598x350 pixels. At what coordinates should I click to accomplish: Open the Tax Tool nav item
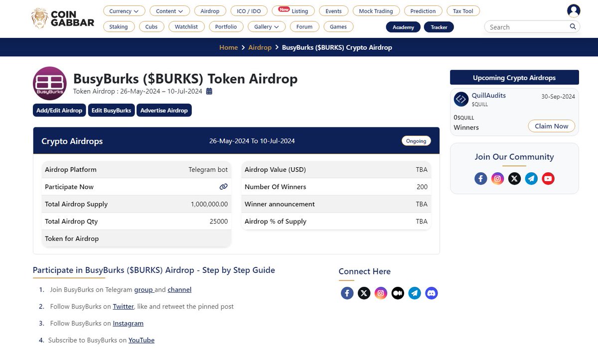click(x=463, y=11)
